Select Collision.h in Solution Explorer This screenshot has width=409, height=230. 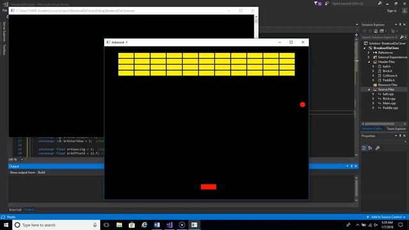point(390,75)
